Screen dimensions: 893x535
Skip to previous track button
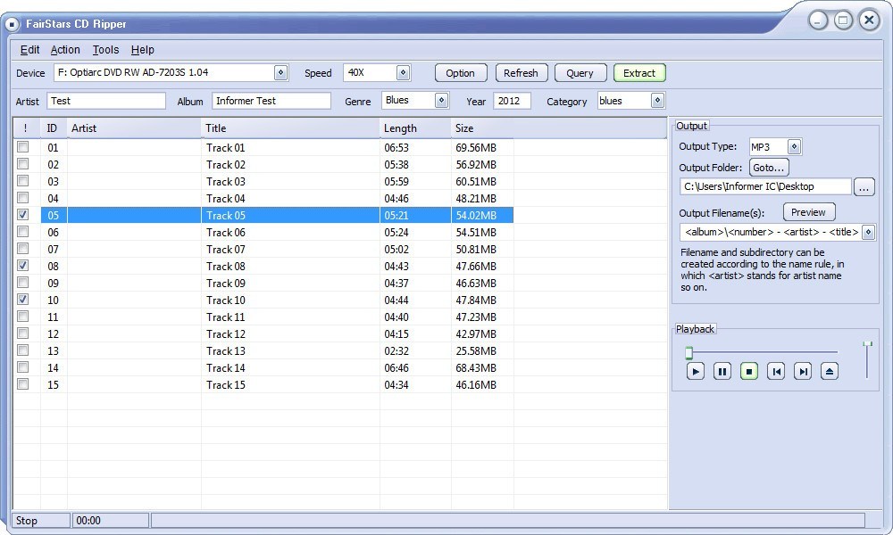(x=776, y=371)
